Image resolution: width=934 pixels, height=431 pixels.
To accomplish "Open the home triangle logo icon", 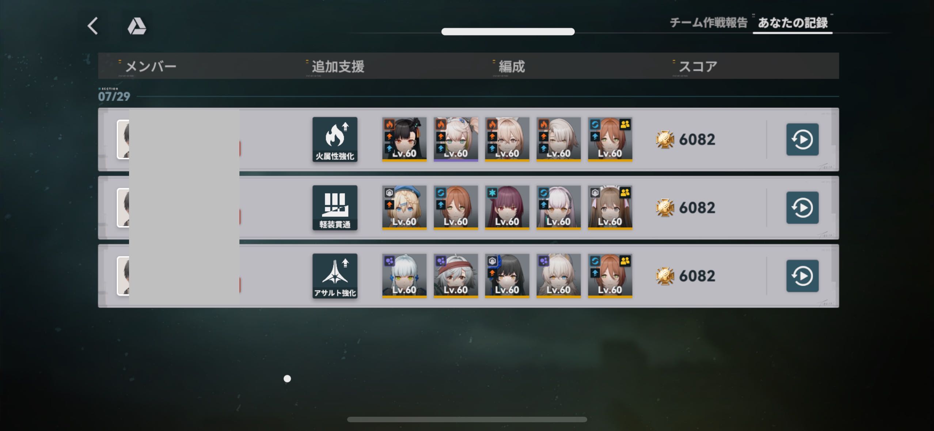I will click(137, 26).
